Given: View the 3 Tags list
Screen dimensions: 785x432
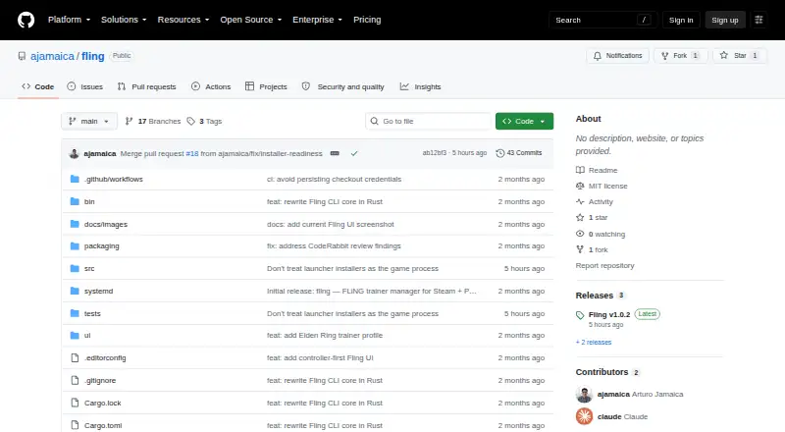Looking at the screenshot, I should (x=204, y=122).
